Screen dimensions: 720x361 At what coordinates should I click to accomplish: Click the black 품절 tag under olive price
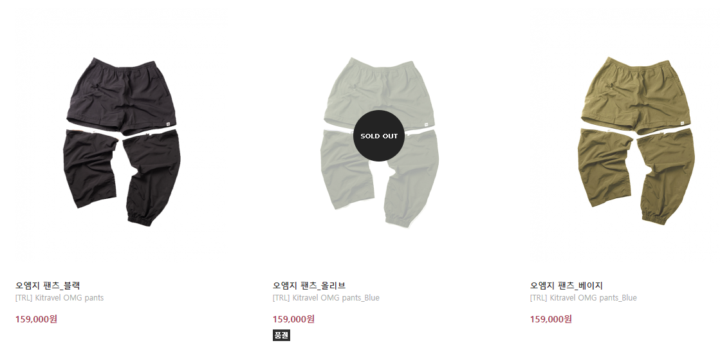click(x=281, y=335)
